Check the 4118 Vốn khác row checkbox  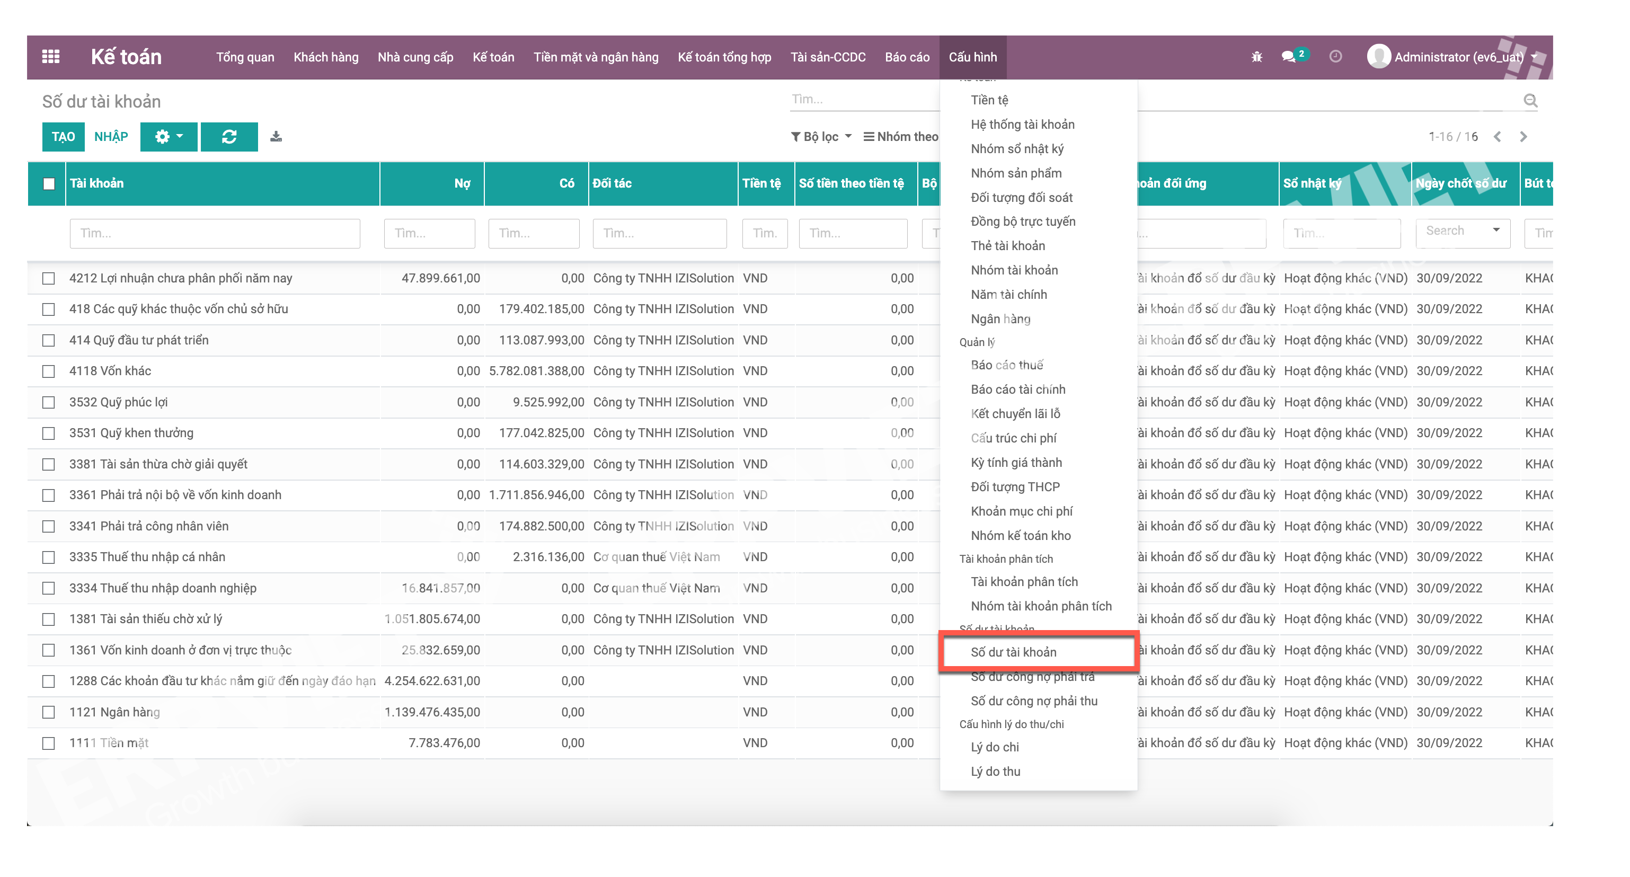pyautogui.click(x=49, y=371)
